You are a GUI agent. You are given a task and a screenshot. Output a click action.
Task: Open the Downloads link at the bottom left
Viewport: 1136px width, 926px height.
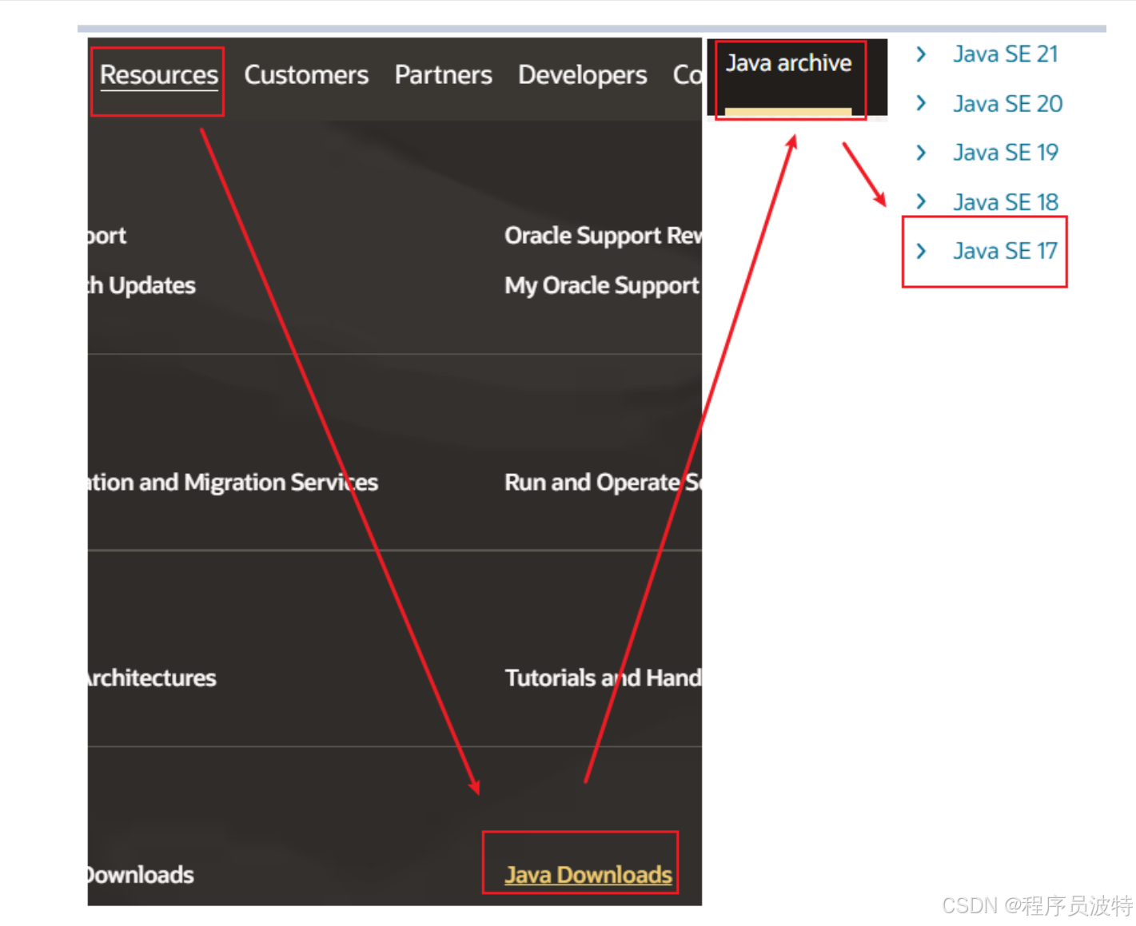(x=141, y=875)
